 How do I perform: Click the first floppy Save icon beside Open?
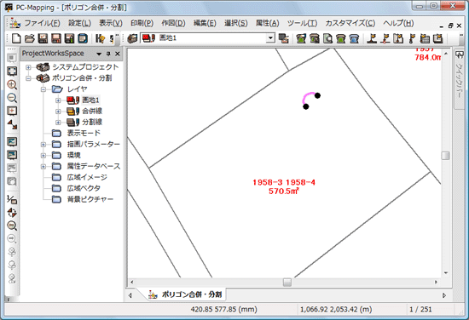click(43, 38)
